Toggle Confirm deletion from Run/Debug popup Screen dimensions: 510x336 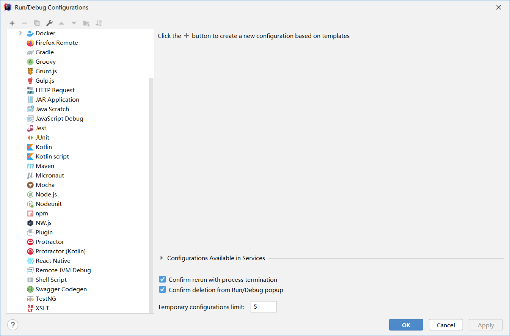163,290
